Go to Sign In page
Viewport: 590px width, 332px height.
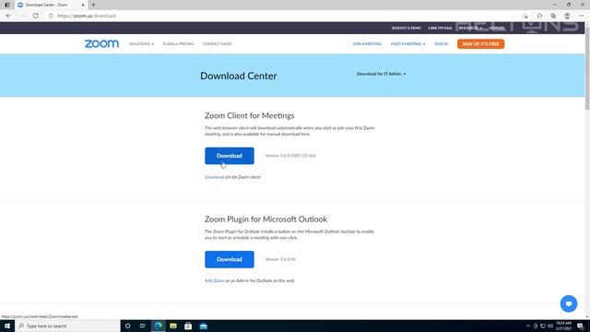441,44
